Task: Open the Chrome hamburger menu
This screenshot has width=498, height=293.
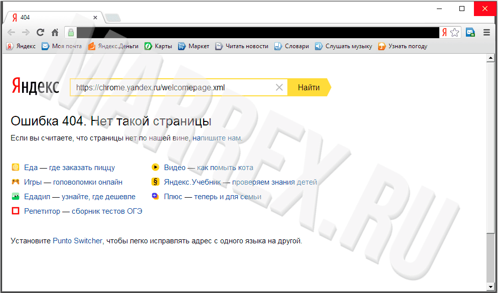Action: tap(486, 33)
